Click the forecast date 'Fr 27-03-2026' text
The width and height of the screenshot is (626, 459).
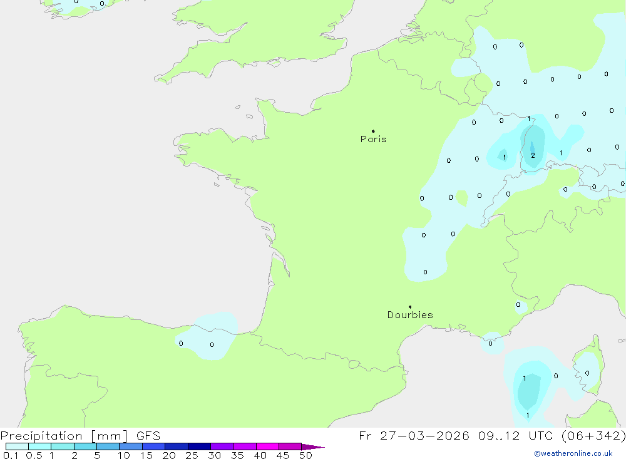coord(414,436)
